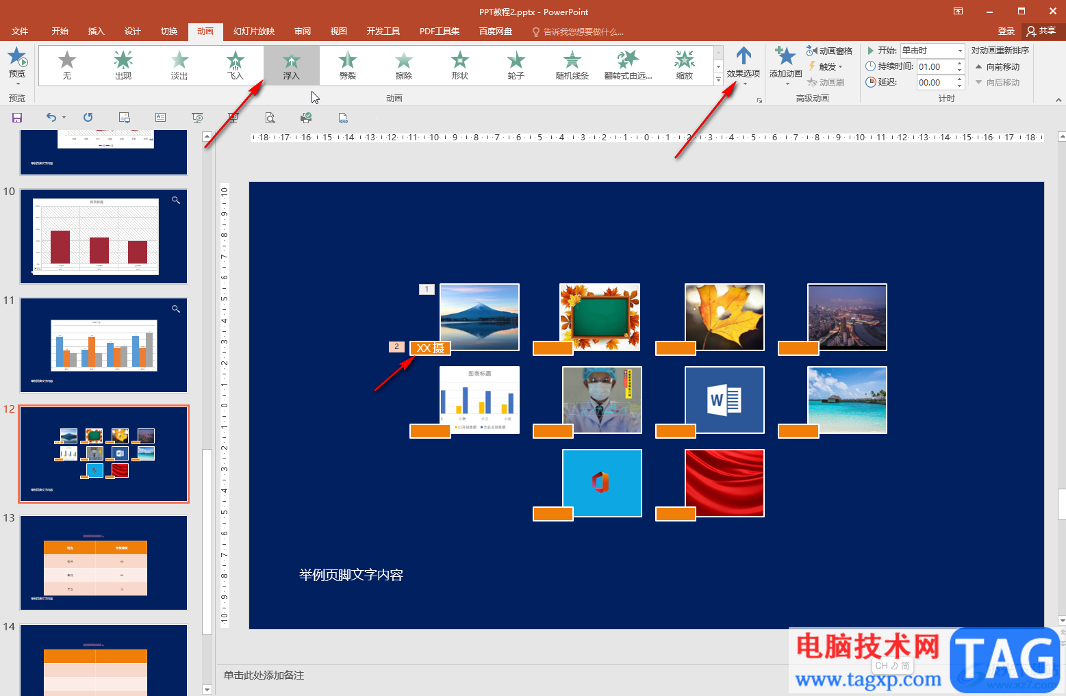Switch to the 插入 (Insert) tab
1066x696 pixels.
(97, 31)
